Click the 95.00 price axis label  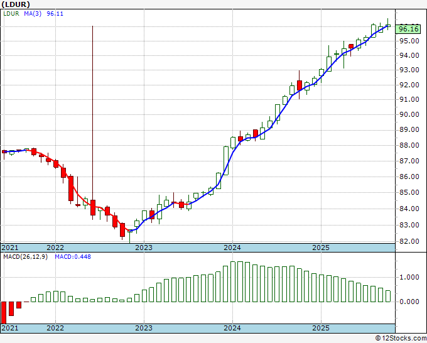[409, 41]
